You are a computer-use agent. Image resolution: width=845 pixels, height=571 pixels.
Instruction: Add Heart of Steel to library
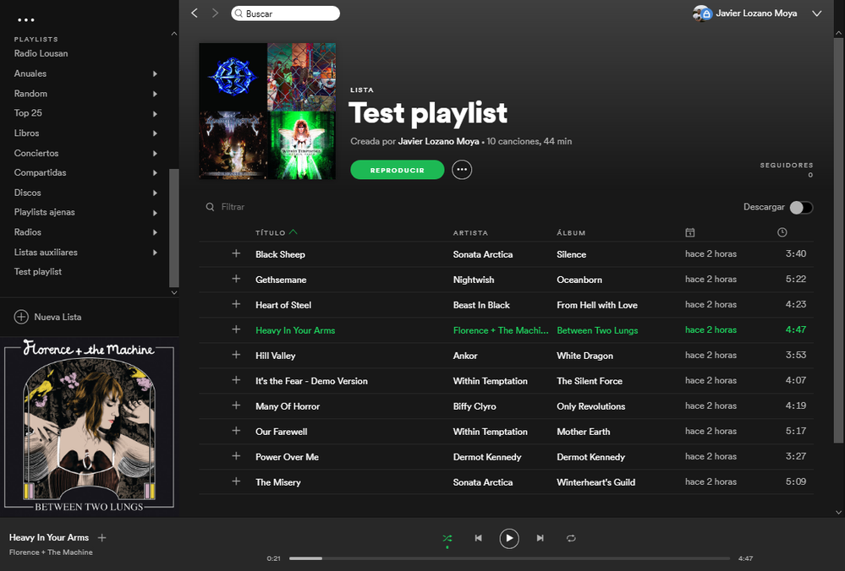point(236,304)
